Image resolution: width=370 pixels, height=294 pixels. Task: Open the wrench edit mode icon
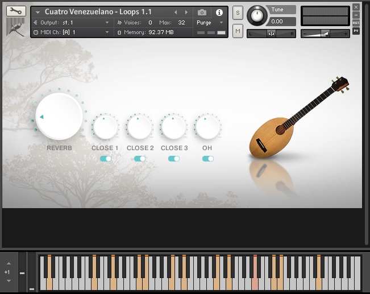[16, 11]
